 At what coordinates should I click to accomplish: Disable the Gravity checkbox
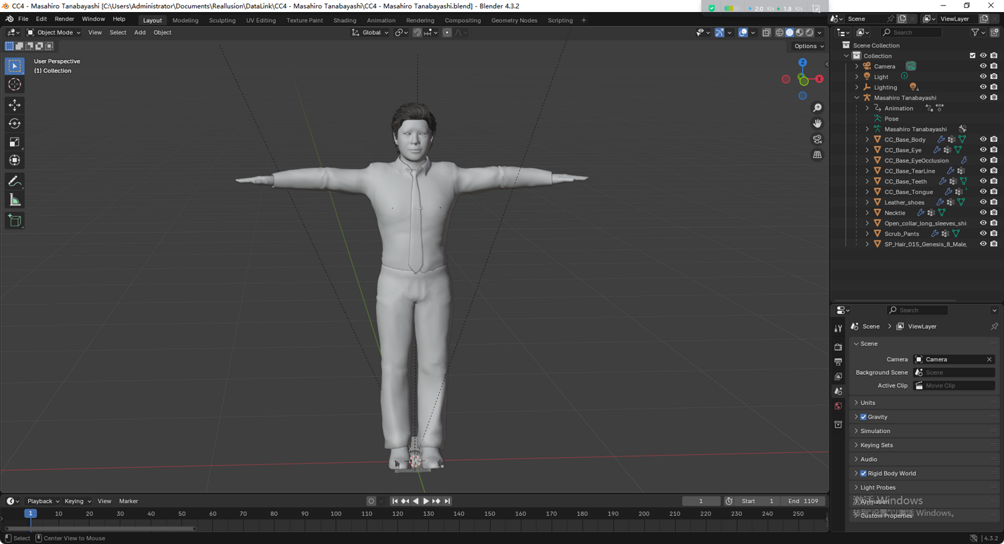(863, 417)
